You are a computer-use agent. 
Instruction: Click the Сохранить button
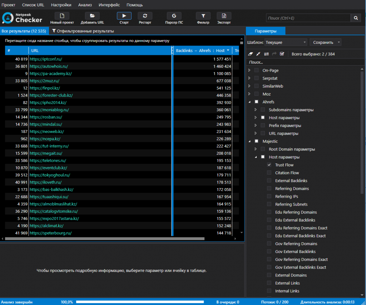[x=325, y=42]
